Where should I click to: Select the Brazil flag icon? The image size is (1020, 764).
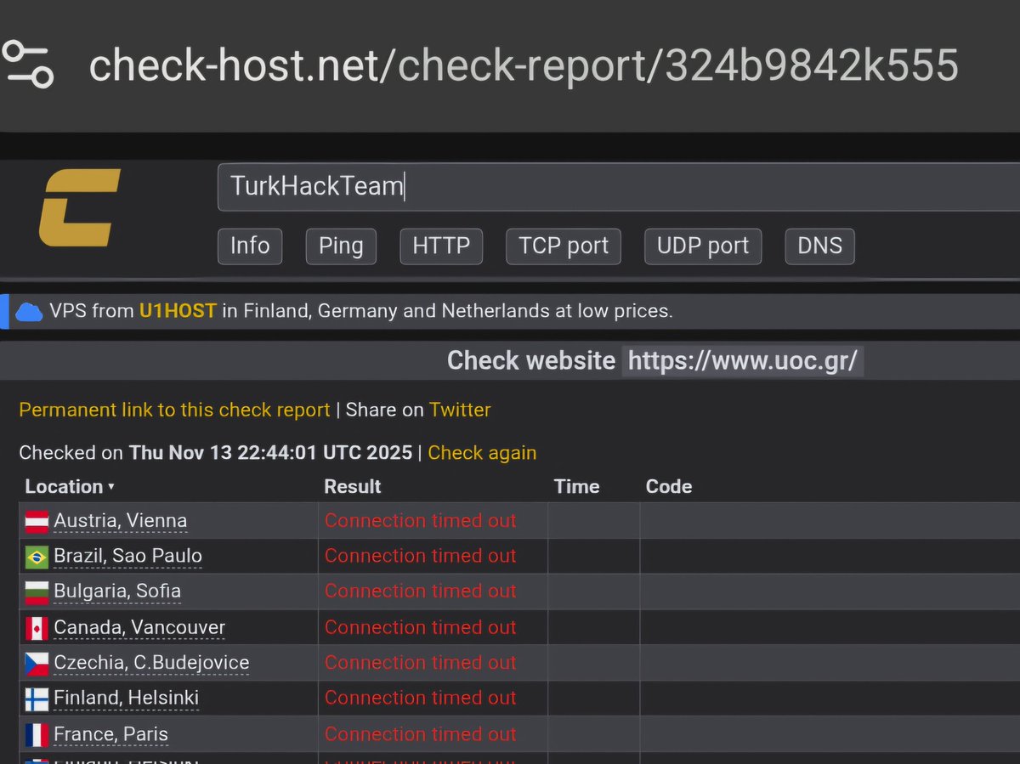[37, 557]
